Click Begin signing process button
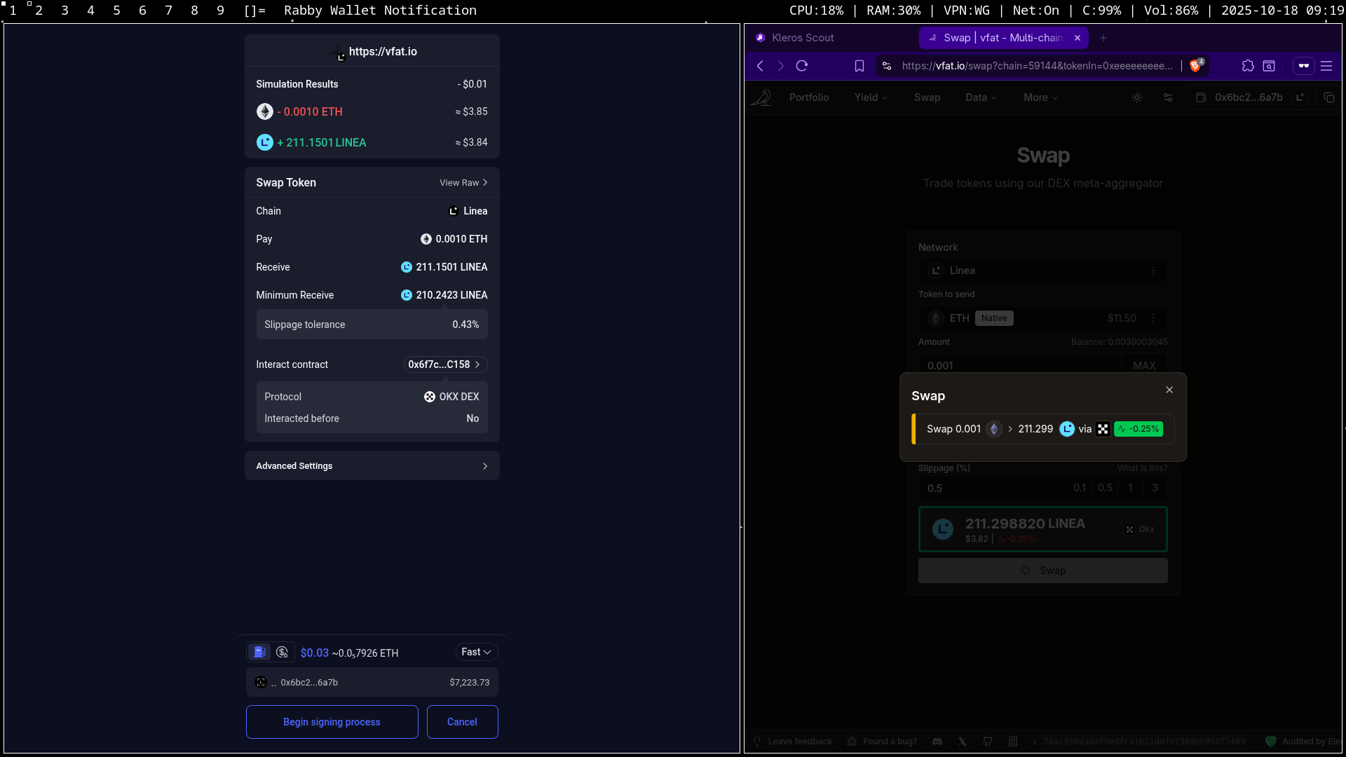The image size is (1346, 757). tap(332, 722)
